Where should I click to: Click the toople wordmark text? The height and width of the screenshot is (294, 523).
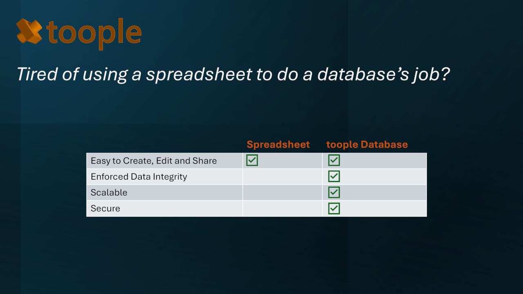point(94,33)
